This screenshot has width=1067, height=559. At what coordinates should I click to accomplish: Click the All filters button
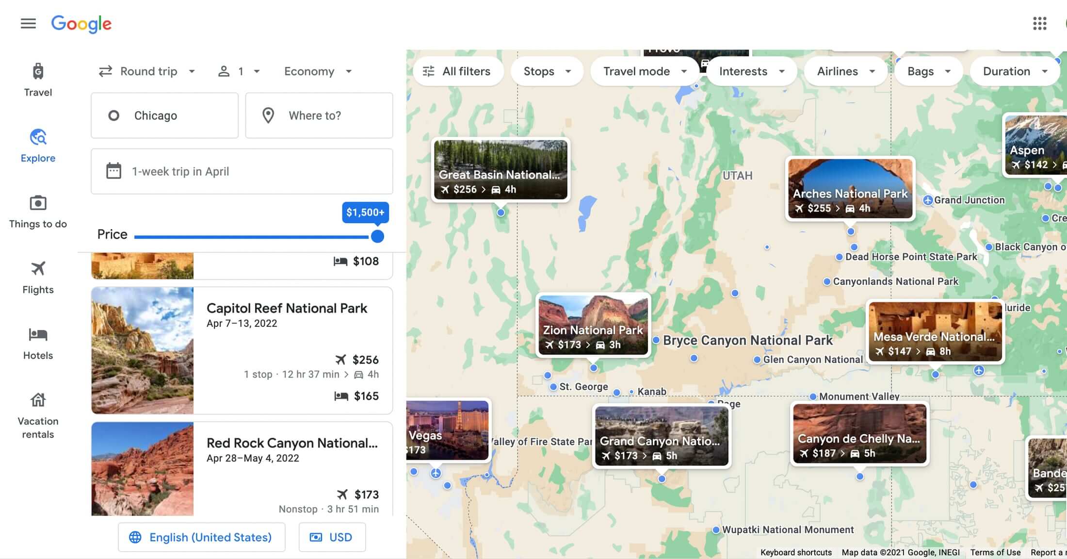coord(455,70)
